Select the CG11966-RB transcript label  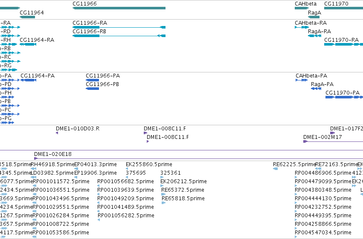[89, 32]
